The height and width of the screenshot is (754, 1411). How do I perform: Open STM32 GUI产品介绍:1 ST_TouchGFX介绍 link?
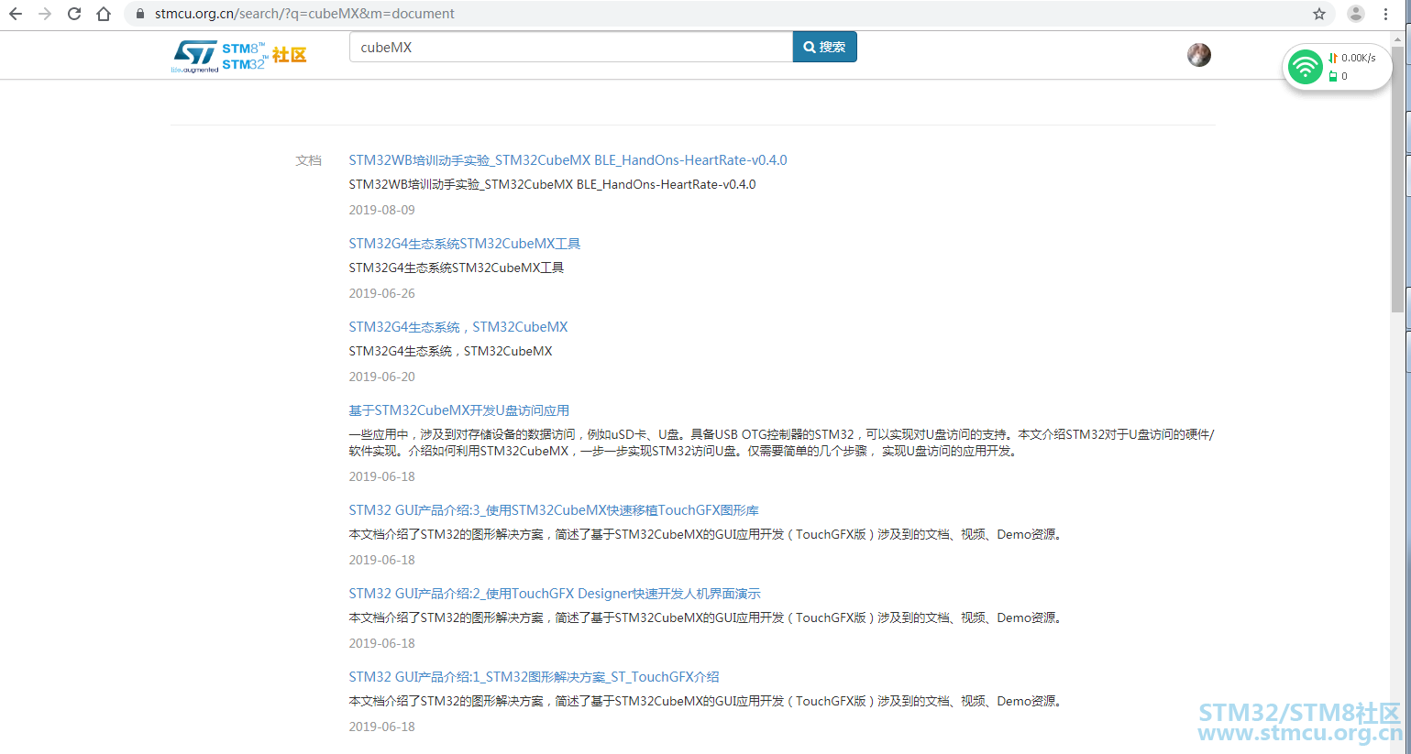[534, 677]
